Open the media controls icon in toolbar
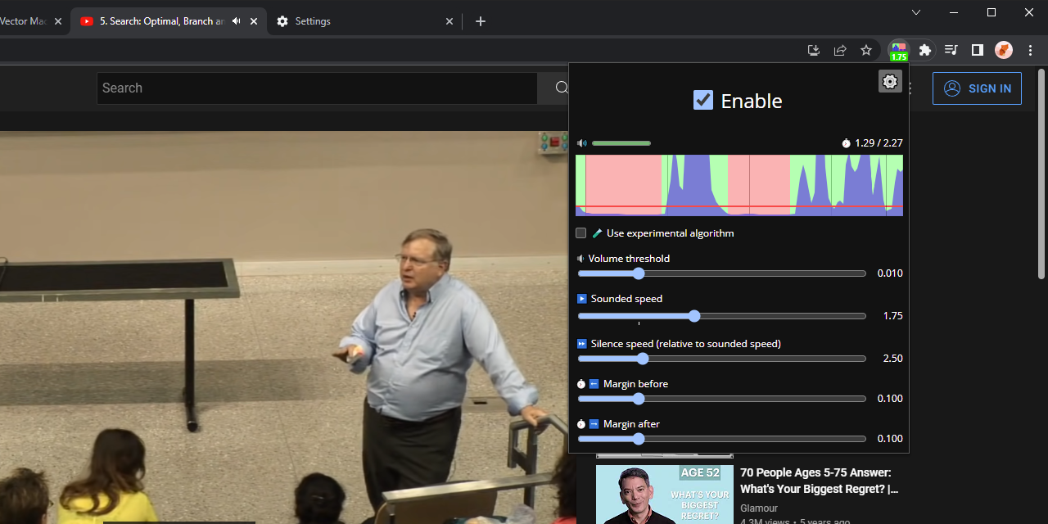1048x524 pixels. click(x=951, y=50)
